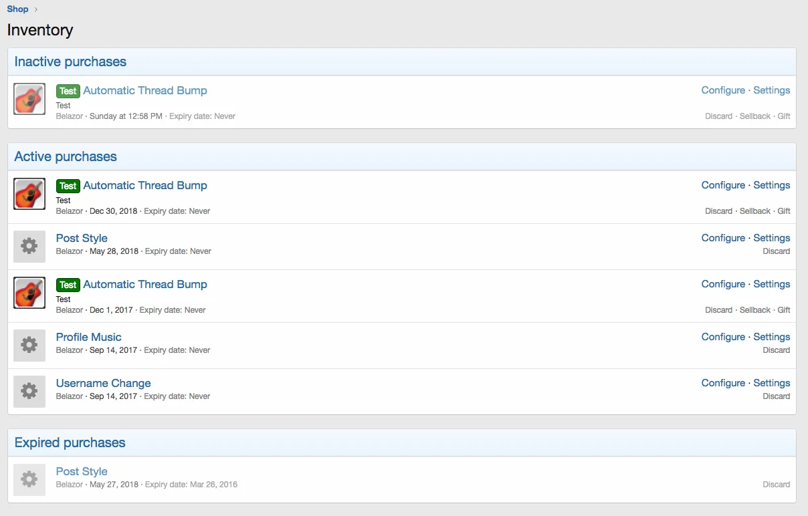This screenshot has width=808, height=516.
Task: Open the Profile Music item title
Action: point(88,337)
